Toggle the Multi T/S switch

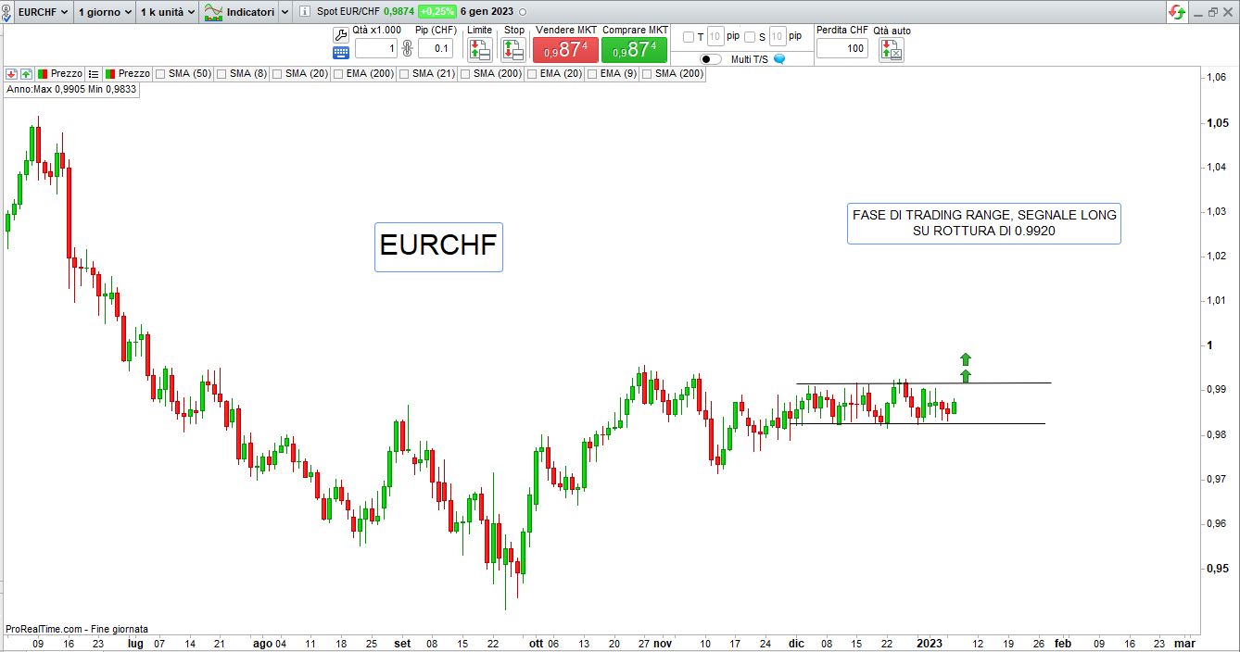tap(711, 58)
